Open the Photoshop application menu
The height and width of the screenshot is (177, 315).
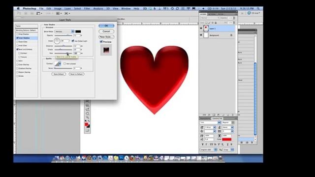click(x=30, y=9)
